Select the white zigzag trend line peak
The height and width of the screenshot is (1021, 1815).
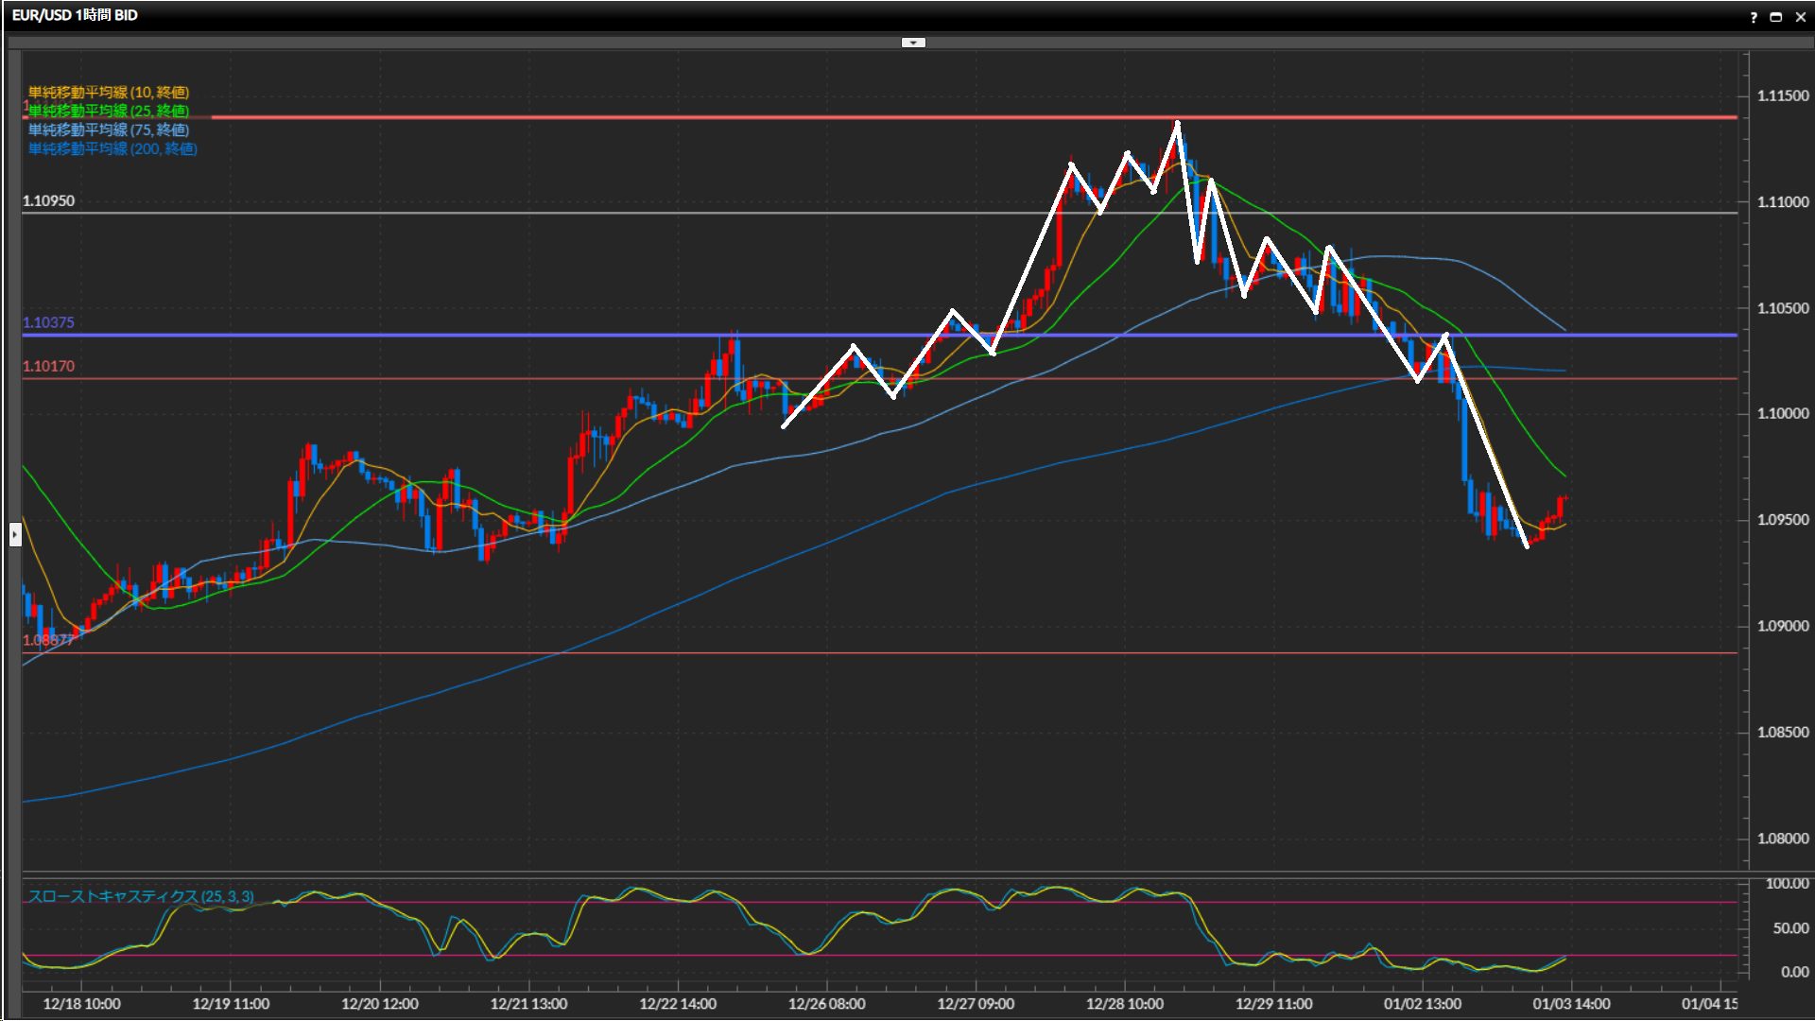tap(1177, 123)
